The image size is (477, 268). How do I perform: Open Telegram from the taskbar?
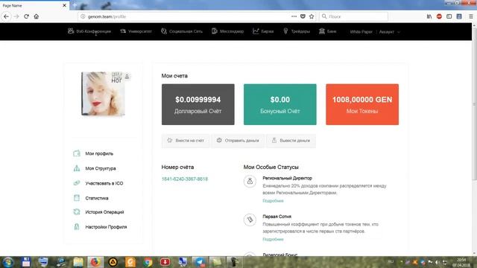tap(200, 262)
